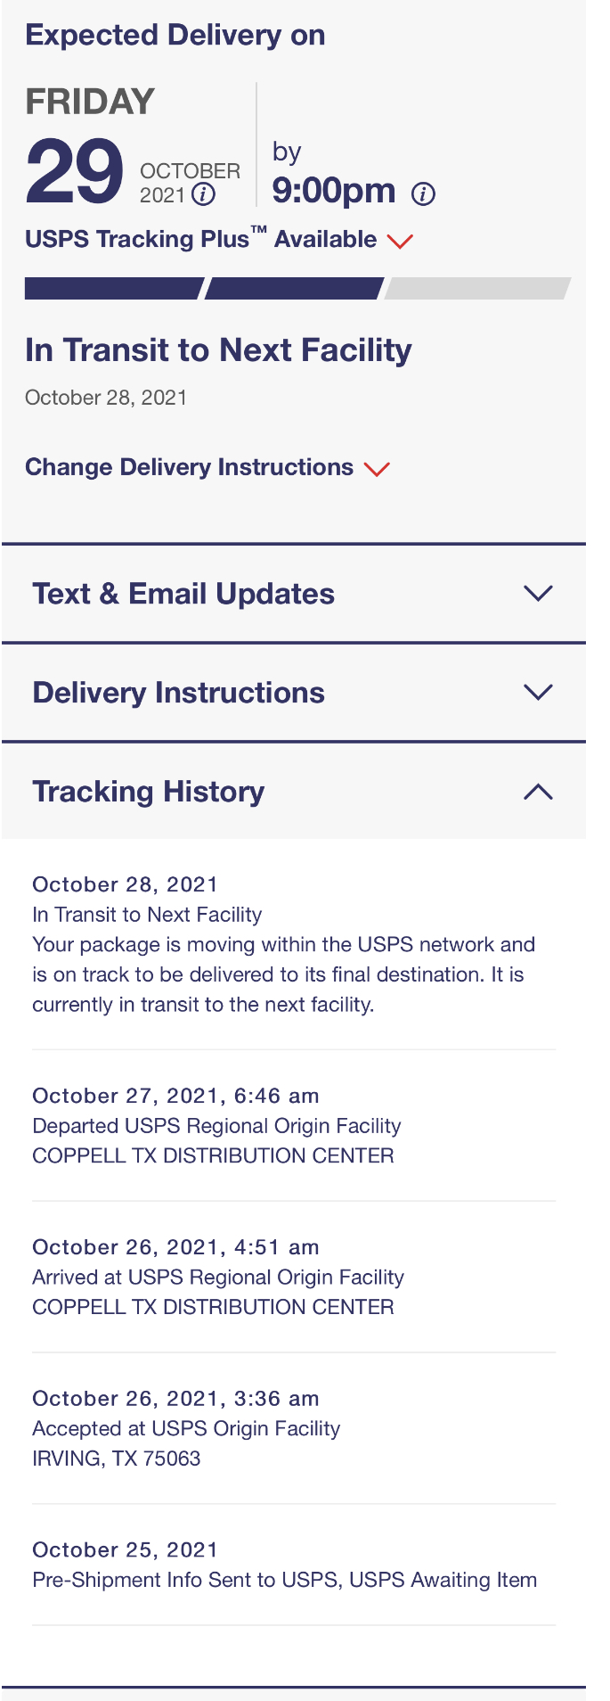This screenshot has width=610, height=1701.
Task: Collapse Tracking History using up chevron
Action: click(x=538, y=792)
